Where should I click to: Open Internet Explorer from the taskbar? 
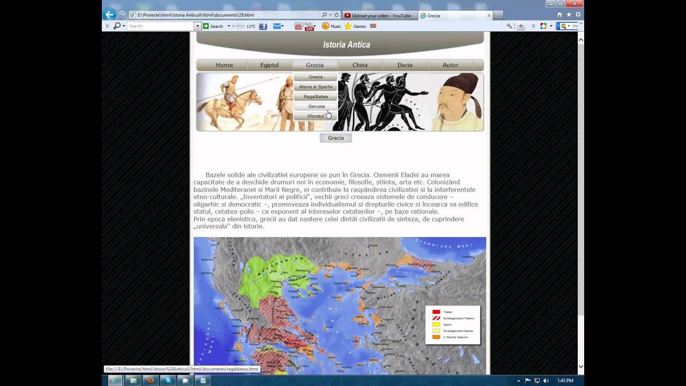(115, 380)
